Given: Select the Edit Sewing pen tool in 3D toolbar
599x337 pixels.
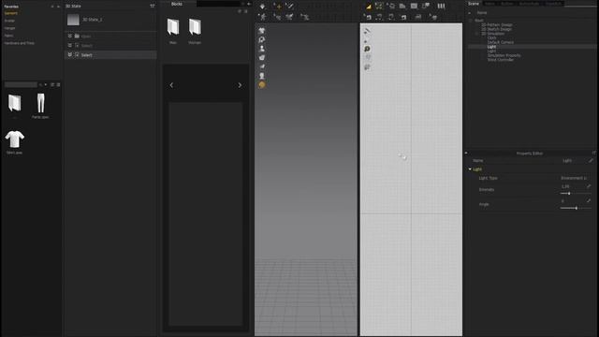Looking at the screenshot, I should [x=290, y=7].
